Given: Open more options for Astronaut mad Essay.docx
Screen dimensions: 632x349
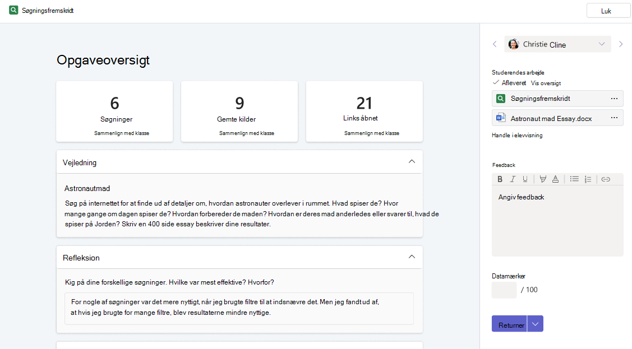Looking at the screenshot, I should pyautogui.click(x=614, y=118).
